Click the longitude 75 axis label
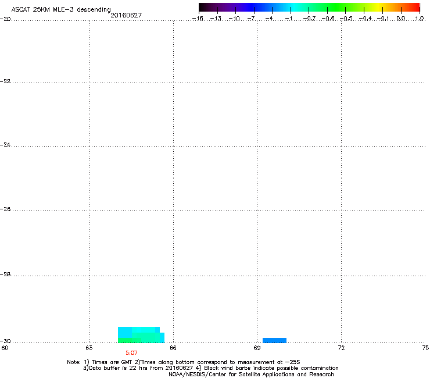 coord(425,348)
